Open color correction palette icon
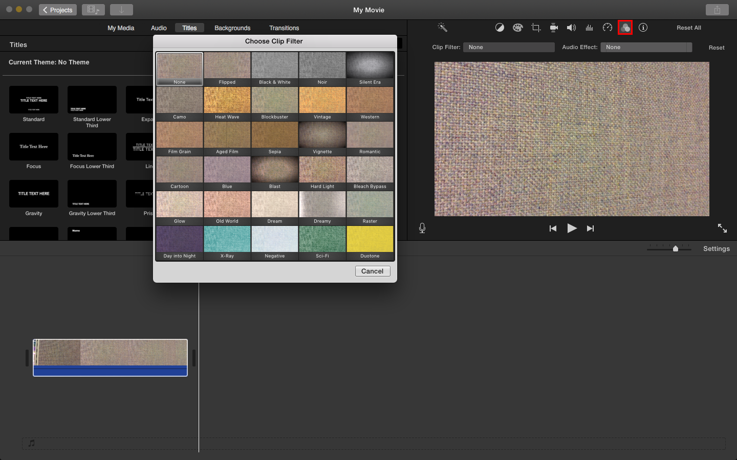 [x=518, y=28]
